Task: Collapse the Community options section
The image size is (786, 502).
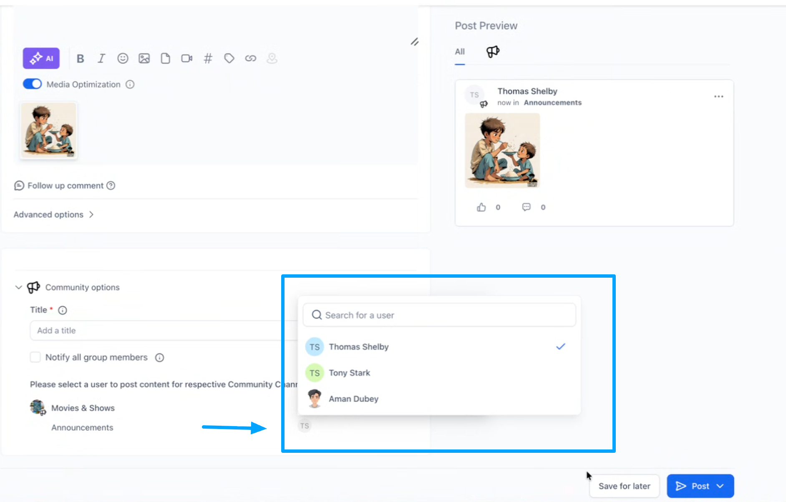Action: (18, 287)
